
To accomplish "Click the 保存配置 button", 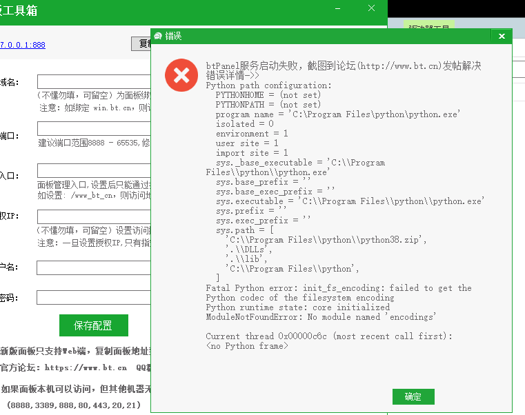I will 94,325.
